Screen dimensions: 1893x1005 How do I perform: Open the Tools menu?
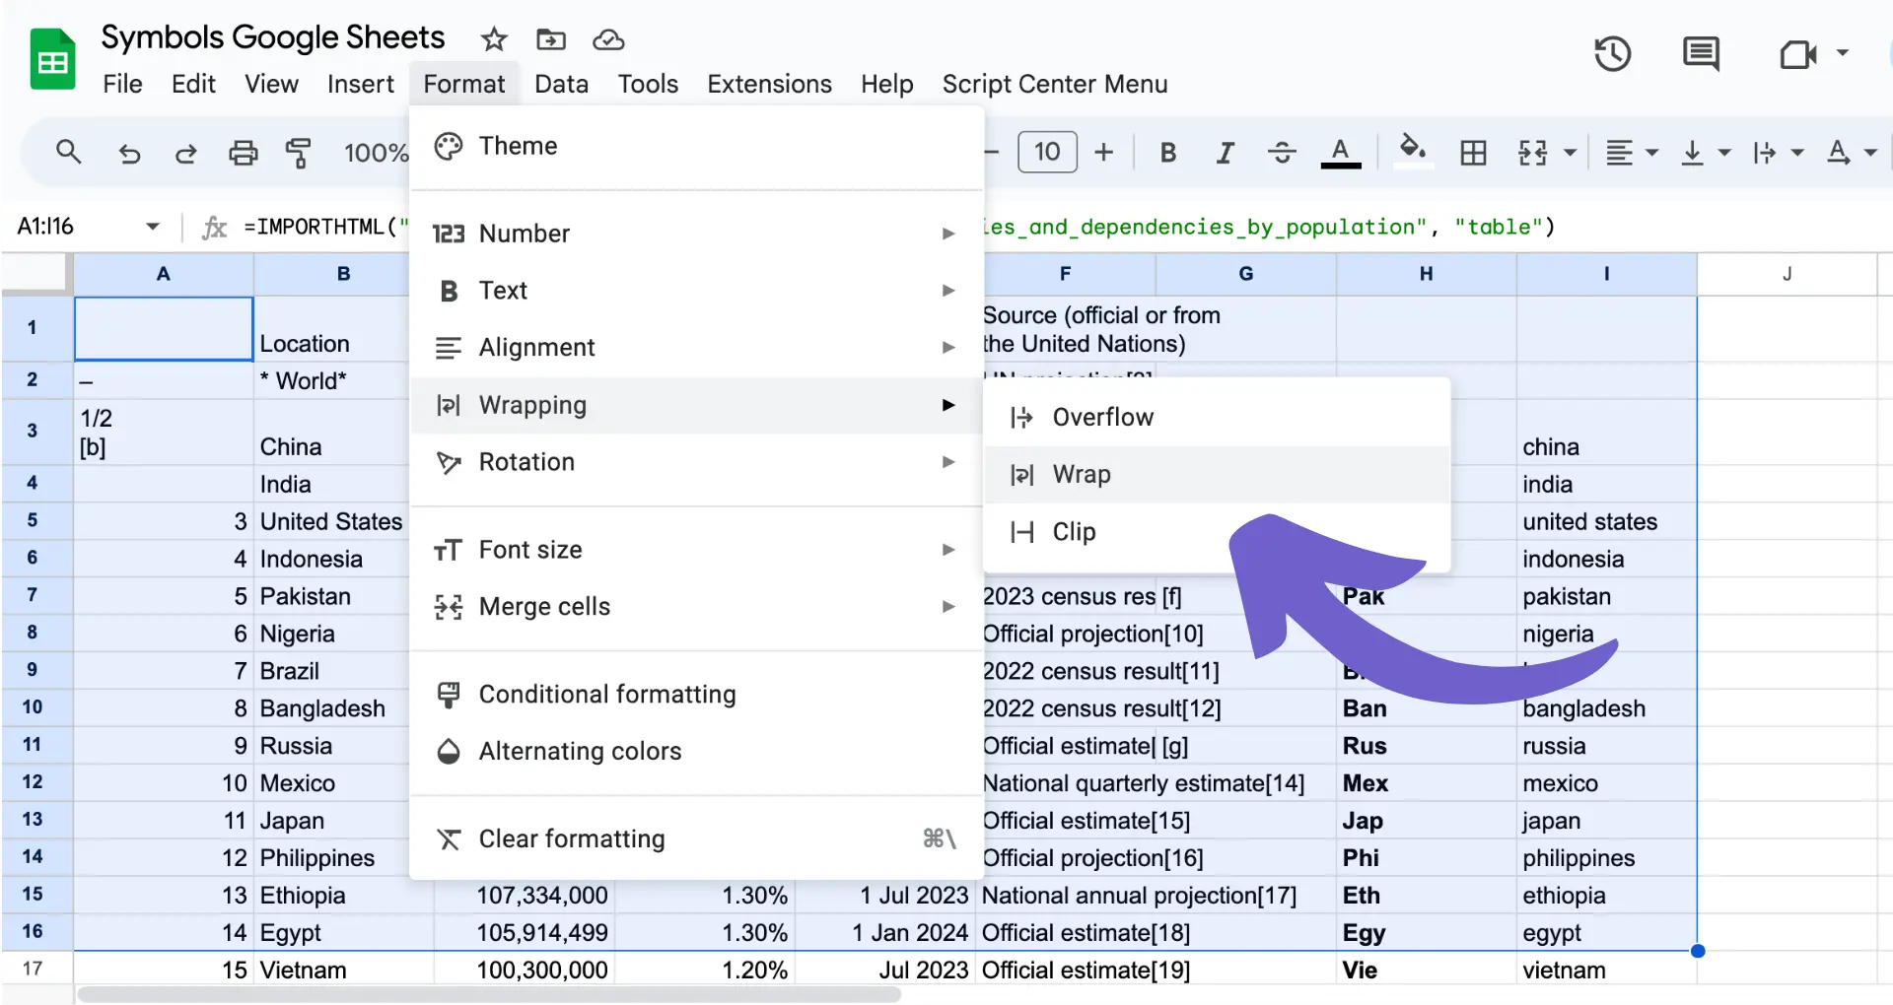(648, 84)
